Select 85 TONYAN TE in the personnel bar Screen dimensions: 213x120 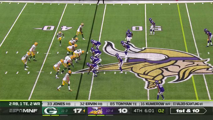pos(123,104)
